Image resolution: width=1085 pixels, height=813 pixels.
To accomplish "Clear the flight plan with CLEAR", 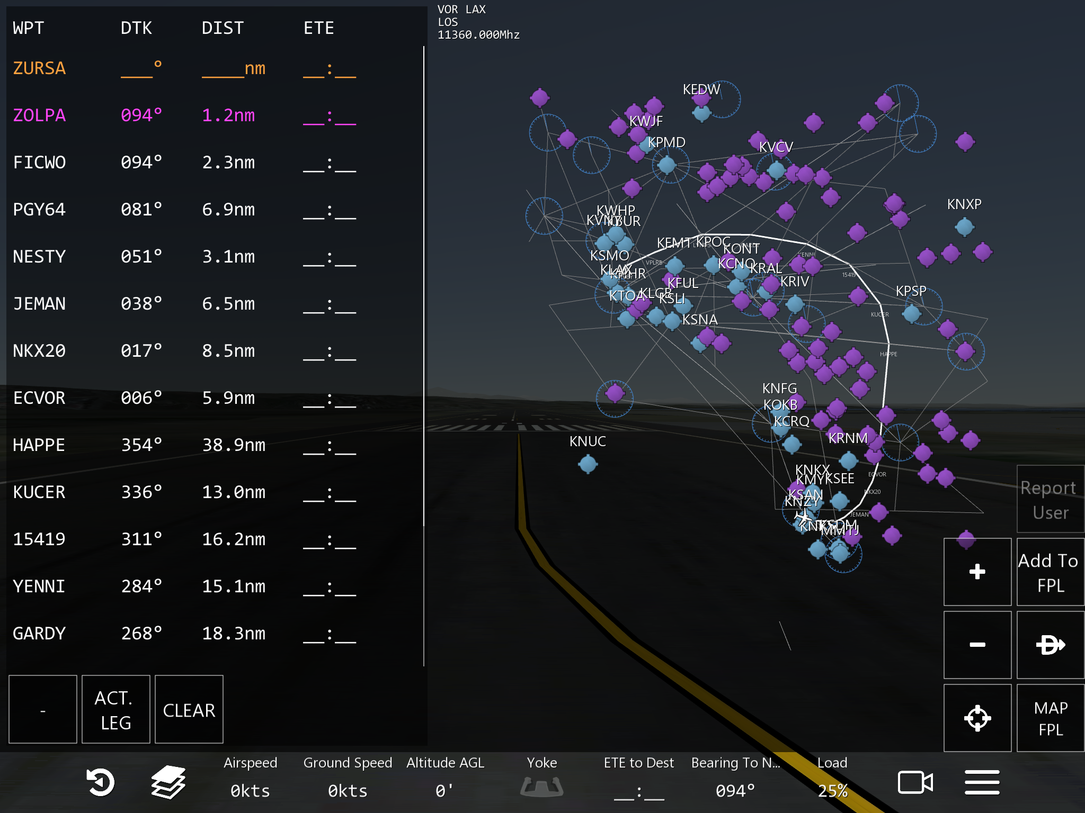I will pyautogui.click(x=189, y=709).
